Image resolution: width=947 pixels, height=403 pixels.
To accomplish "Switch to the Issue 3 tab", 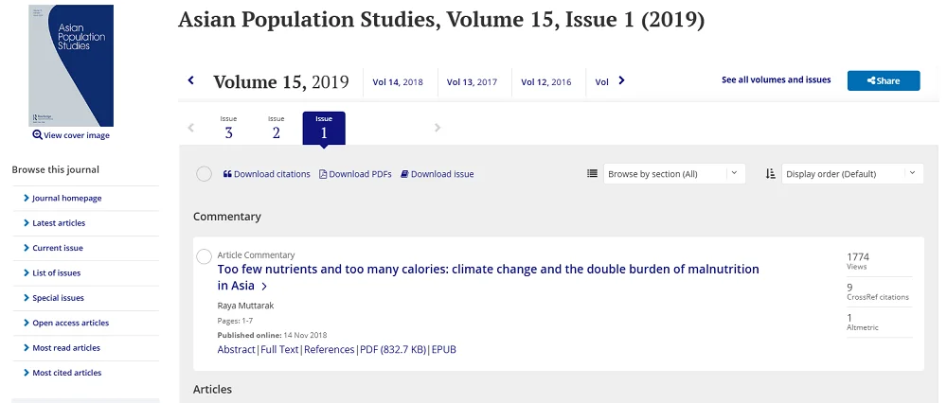I will pos(228,129).
